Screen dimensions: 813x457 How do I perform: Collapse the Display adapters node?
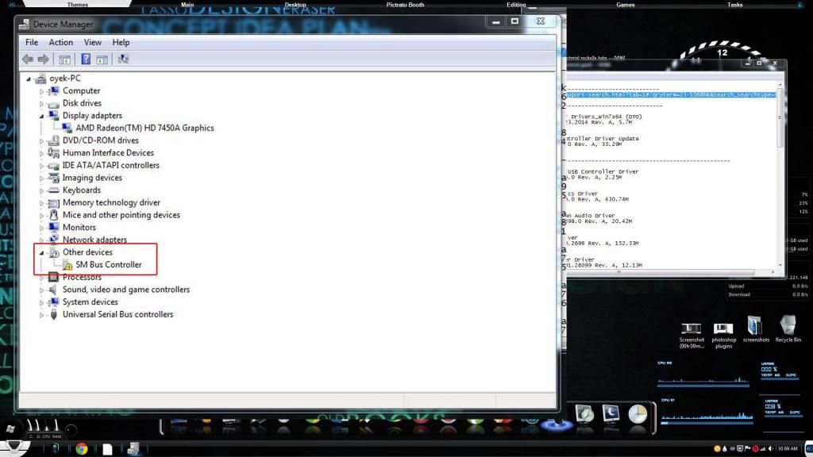coord(42,116)
